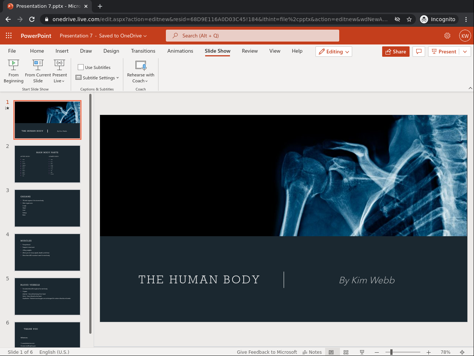This screenshot has width=474, height=356.
Task: Open Rehearse with Coach
Action: 140,71
